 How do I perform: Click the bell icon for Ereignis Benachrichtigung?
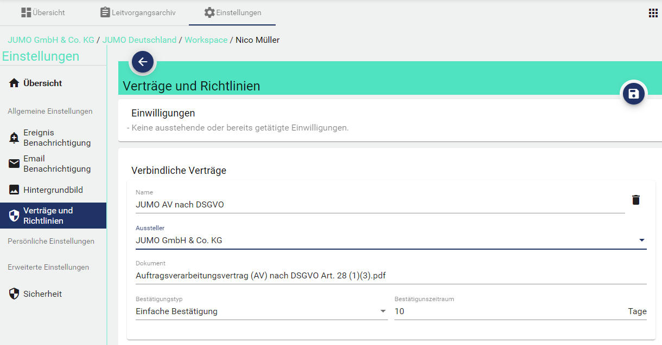pyautogui.click(x=14, y=138)
